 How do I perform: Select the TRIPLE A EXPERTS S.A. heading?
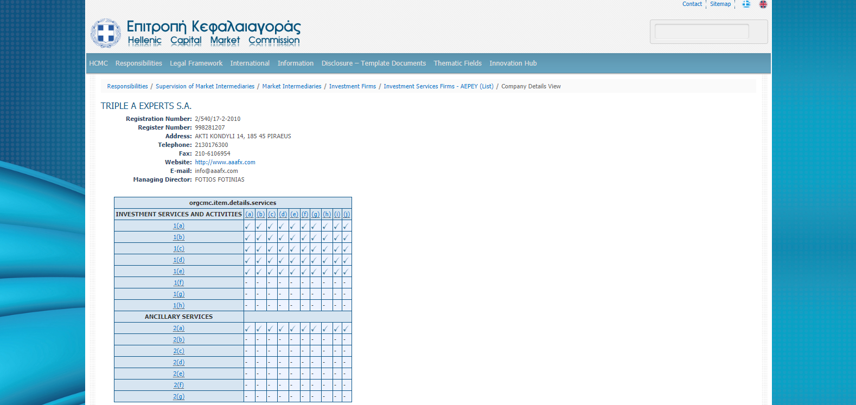(x=146, y=106)
